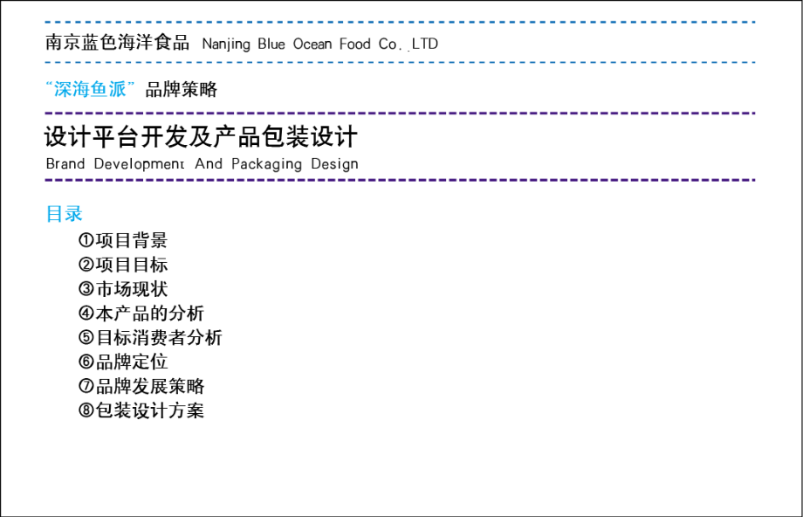Click list item ⑦品牌发展策略
The width and height of the screenshot is (803, 517).
(141, 386)
